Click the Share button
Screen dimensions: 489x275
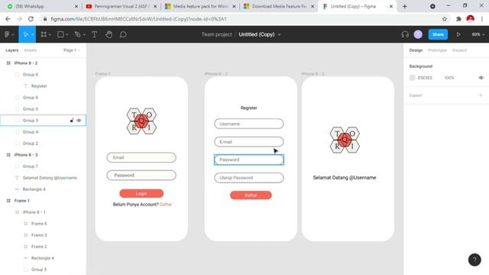438,34
